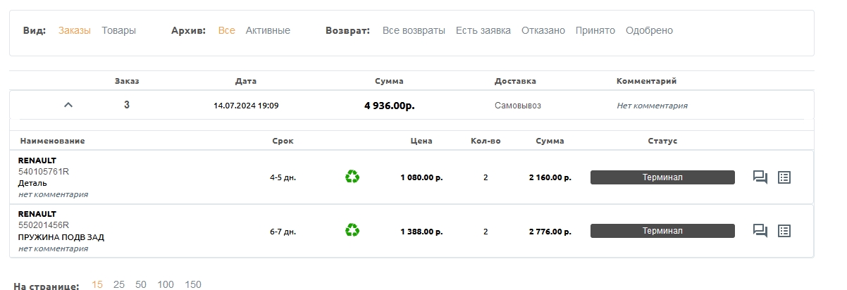
Task: Open chat icon for ПРУЖИНА ПОДВ ЗАД
Action: (x=760, y=231)
